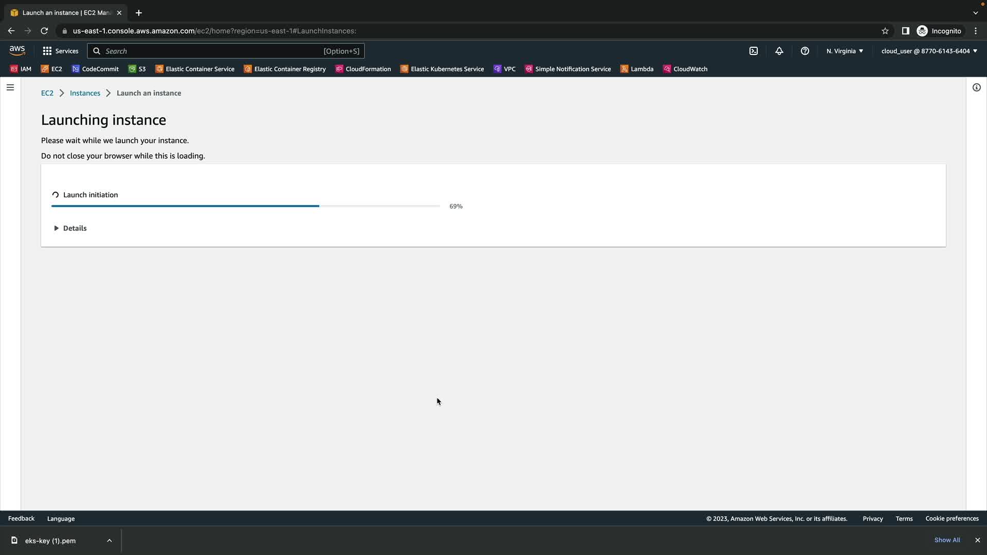Viewport: 987px width, 555px height.
Task: Open the notifications bell
Action: point(779,51)
